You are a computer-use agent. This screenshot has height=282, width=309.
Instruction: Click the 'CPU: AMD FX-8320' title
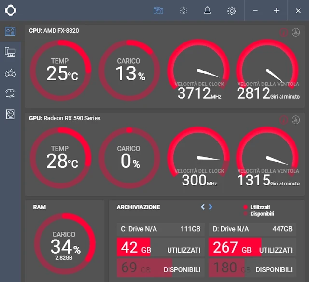point(54,31)
